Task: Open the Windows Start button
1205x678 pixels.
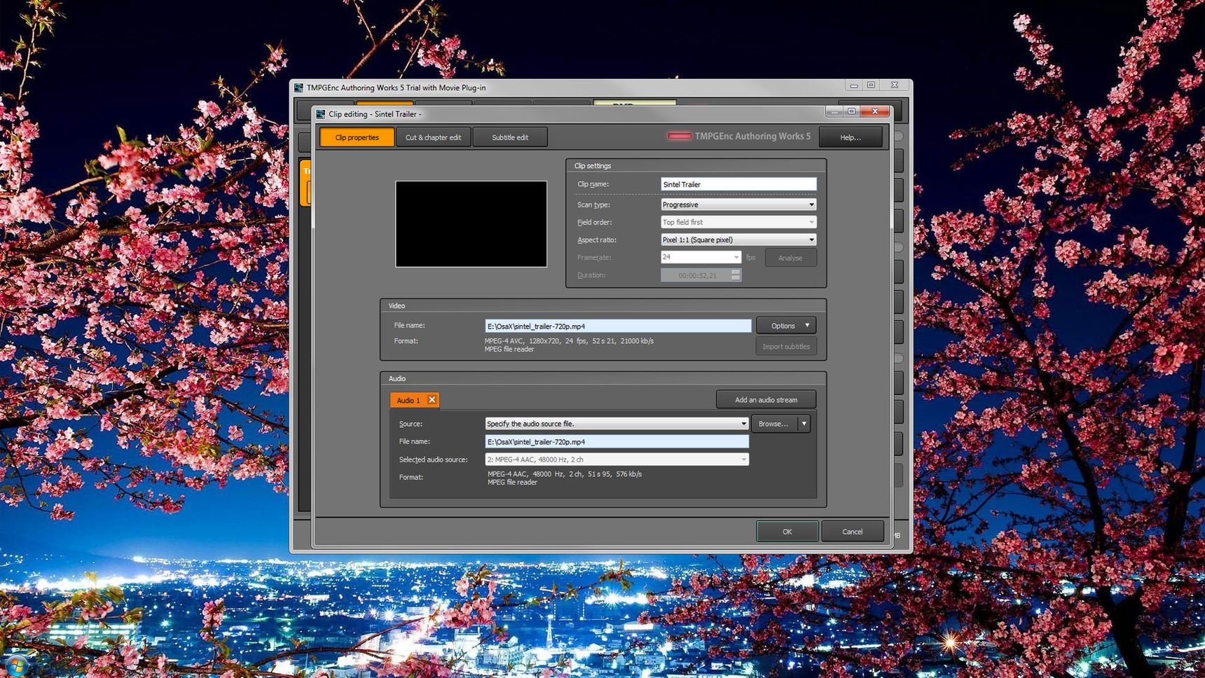Action: pos(15,666)
